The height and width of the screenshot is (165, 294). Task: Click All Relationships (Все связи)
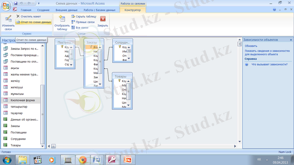tap(80, 28)
